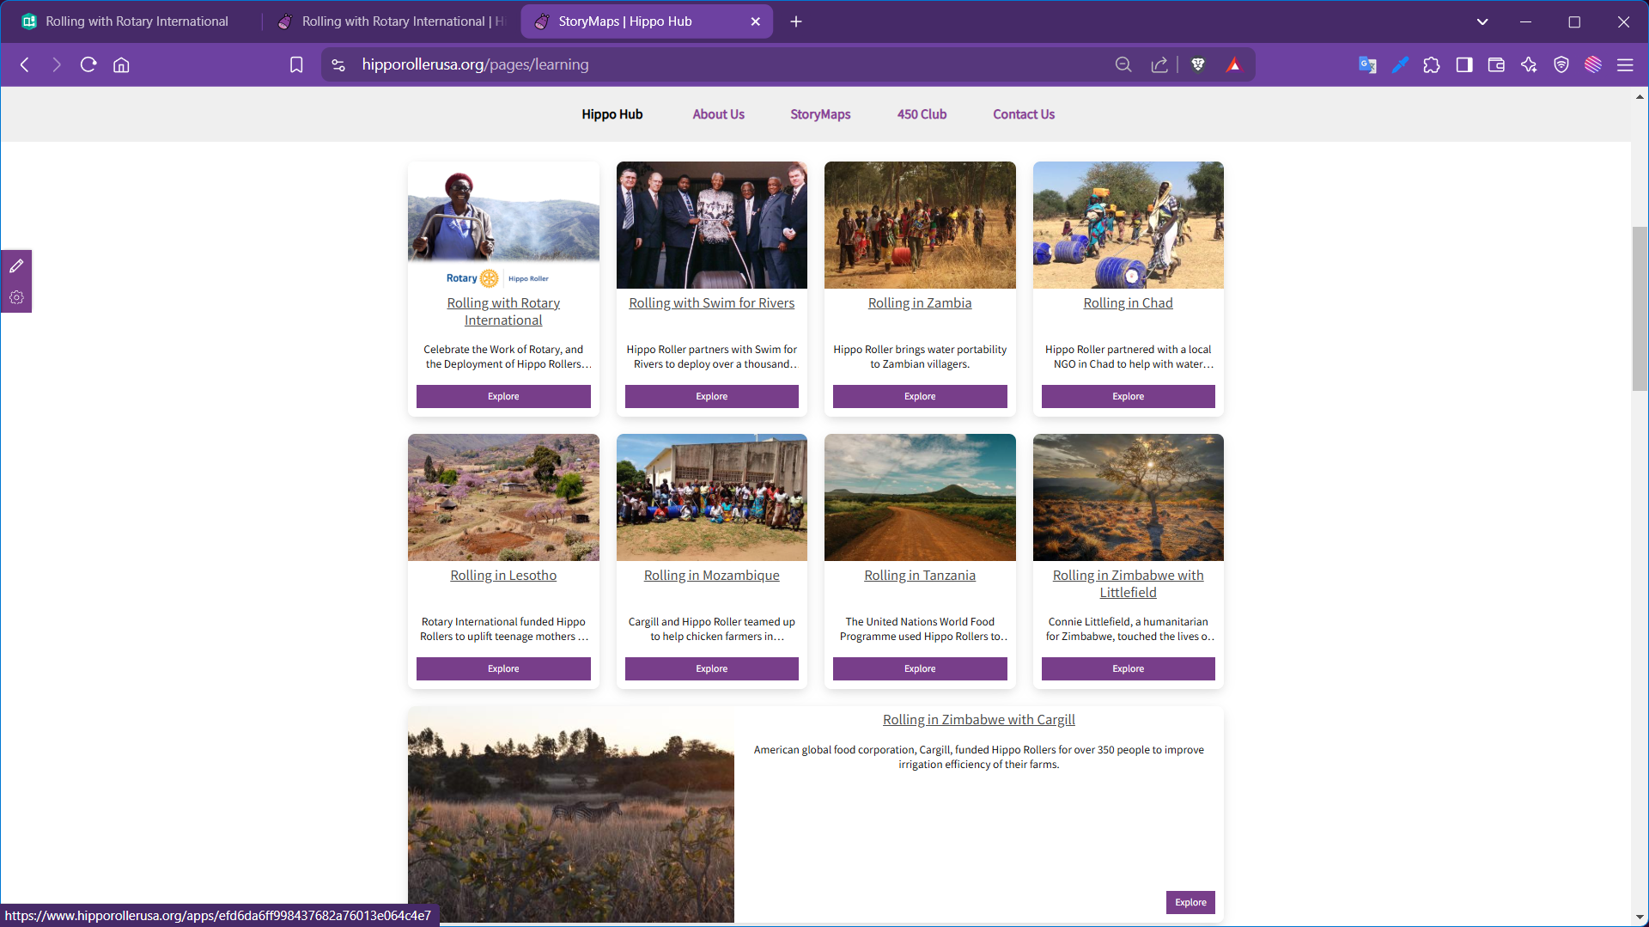Open the extensions puzzle menu
The height and width of the screenshot is (927, 1649).
(1432, 64)
